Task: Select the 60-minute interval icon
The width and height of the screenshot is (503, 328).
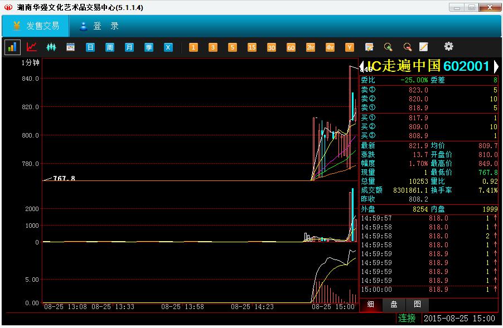Action: pyautogui.click(x=291, y=47)
